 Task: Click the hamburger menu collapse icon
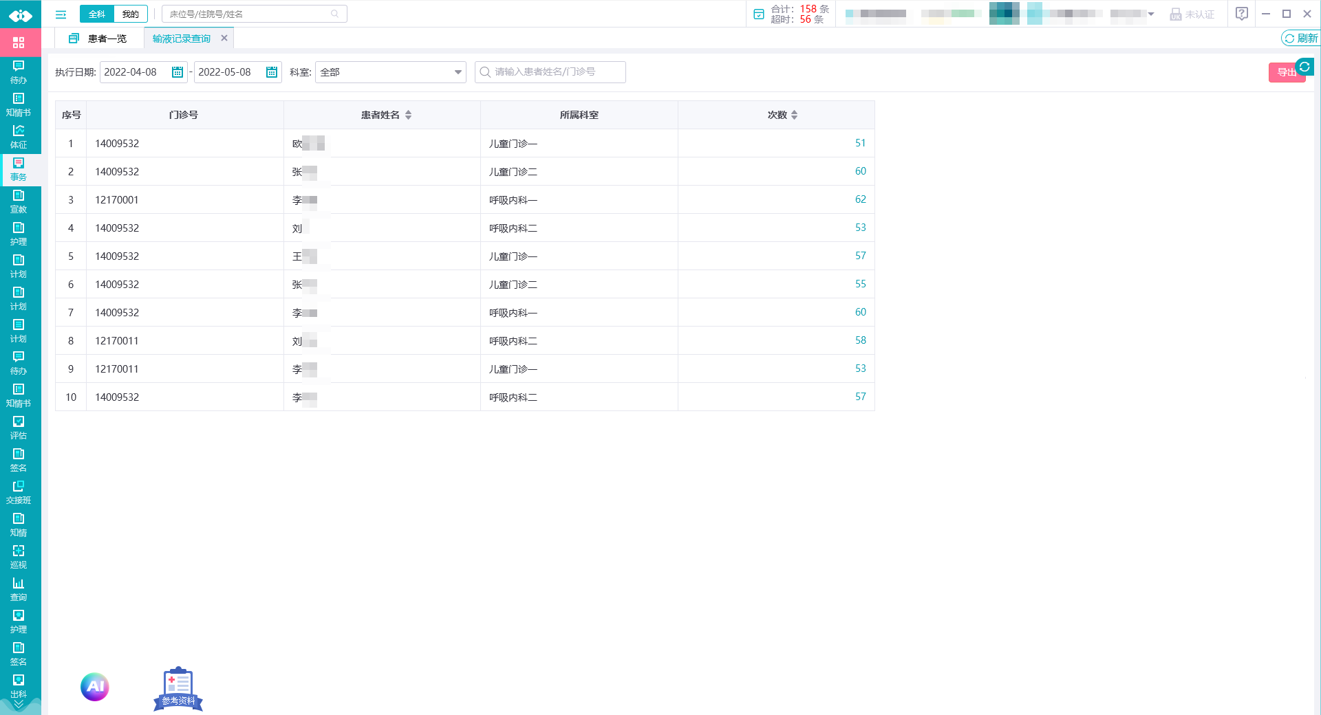[61, 14]
